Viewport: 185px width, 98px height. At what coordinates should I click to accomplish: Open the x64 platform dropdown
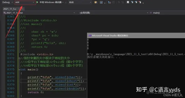25,2
